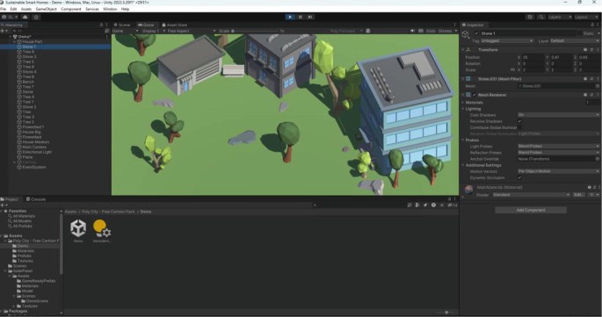The height and width of the screenshot is (317, 602).
Task: Expand the Materials section in the Inspector
Action: coord(475,103)
